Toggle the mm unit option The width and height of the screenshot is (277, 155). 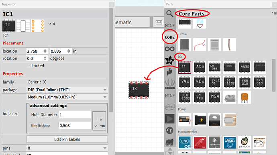96,126
